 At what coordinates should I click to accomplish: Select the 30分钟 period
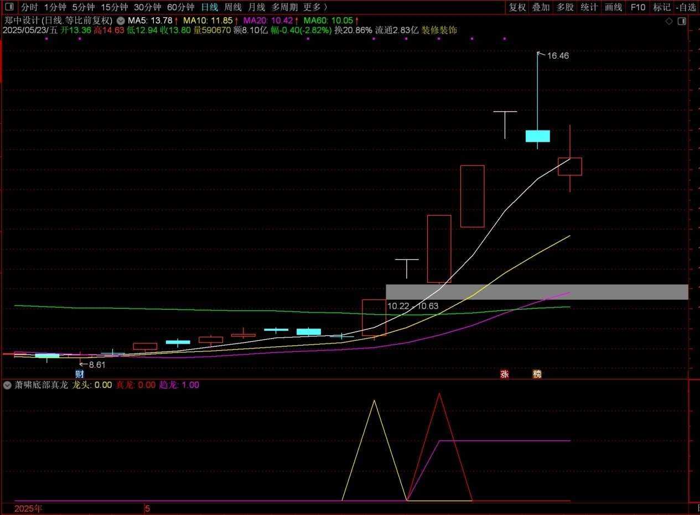(x=147, y=7)
